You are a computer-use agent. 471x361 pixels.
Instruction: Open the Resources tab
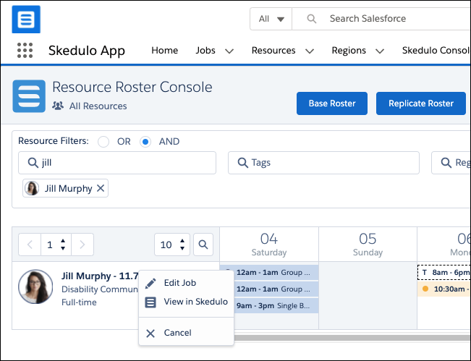tap(273, 50)
